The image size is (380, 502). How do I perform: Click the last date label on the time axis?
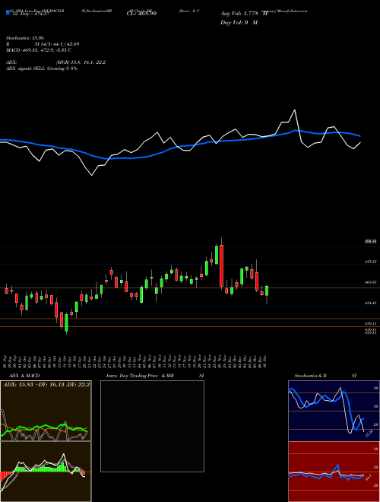(x=265, y=361)
